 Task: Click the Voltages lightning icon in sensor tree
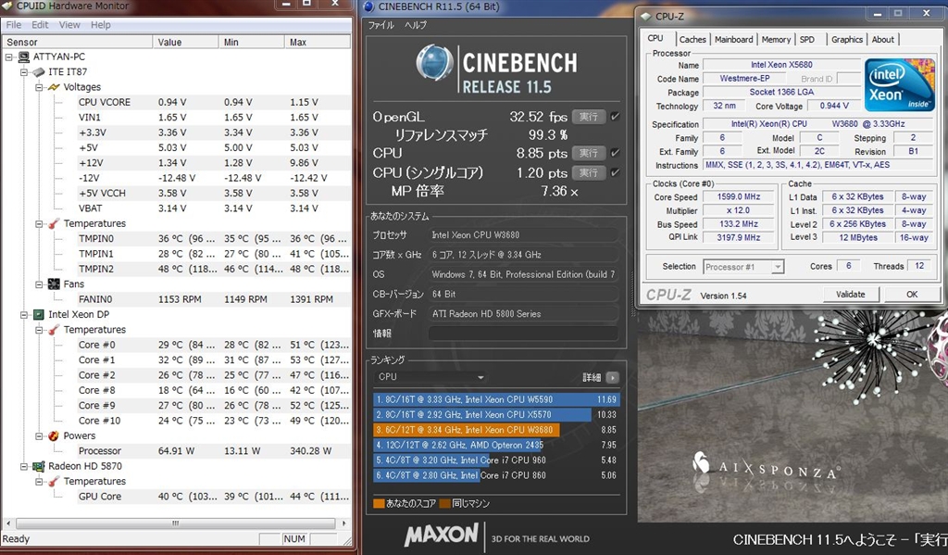(54, 87)
